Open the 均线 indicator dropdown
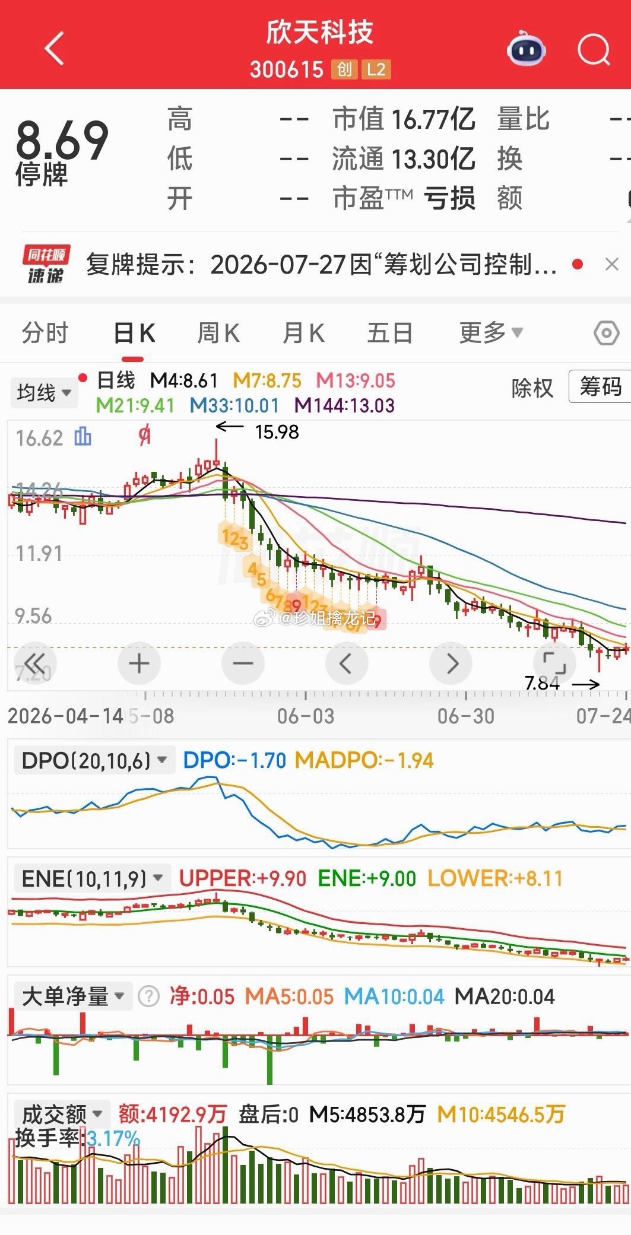 pos(44,392)
